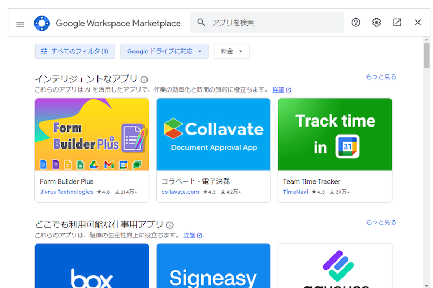Open the checkmark logo app card
The height and width of the screenshot is (288, 433).
pos(335,265)
